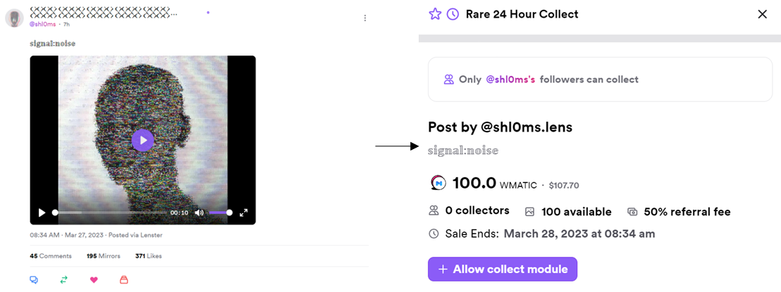Close the Rare 24 Hour Collect panel
Image resolution: width=781 pixels, height=292 pixels.
pyautogui.click(x=762, y=14)
